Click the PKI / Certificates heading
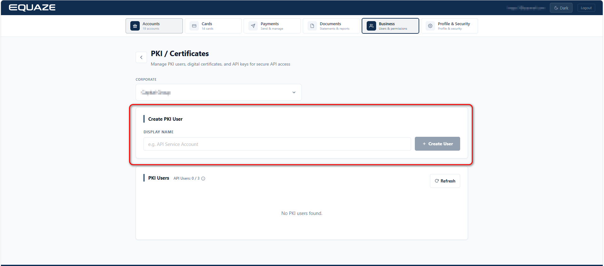The width and height of the screenshot is (604, 266). [x=180, y=54]
